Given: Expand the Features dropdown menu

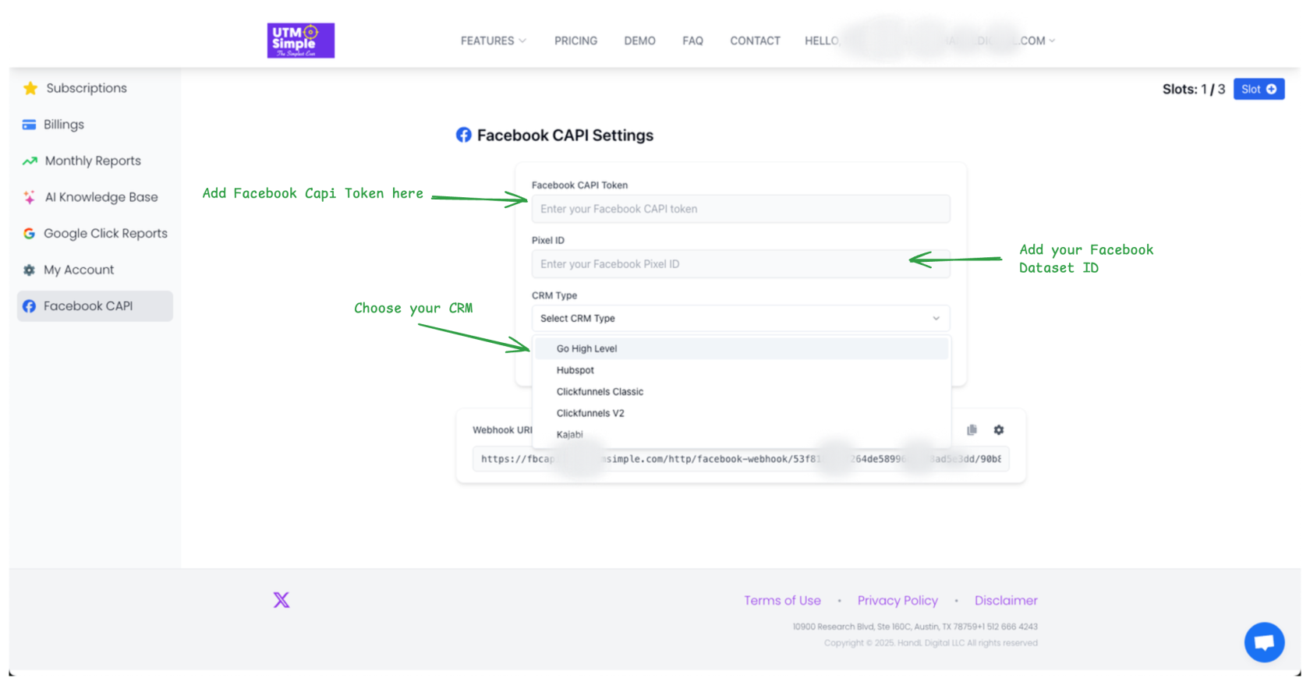Looking at the screenshot, I should pyautogui.click(x=493, y=41).
